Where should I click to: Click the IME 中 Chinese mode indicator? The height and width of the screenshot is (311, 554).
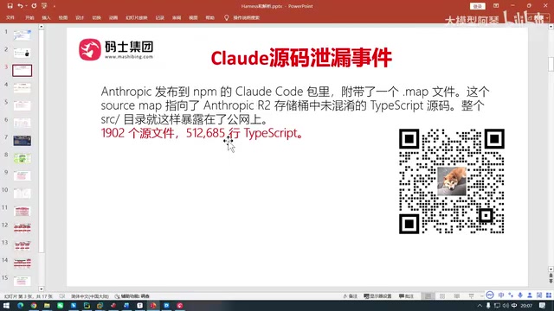501,295
